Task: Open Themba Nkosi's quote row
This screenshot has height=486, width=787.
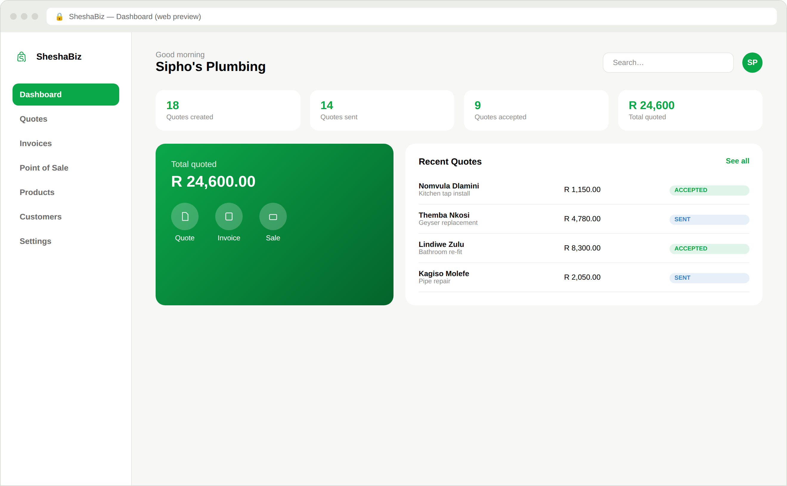Action: click(x=584, y=219)
